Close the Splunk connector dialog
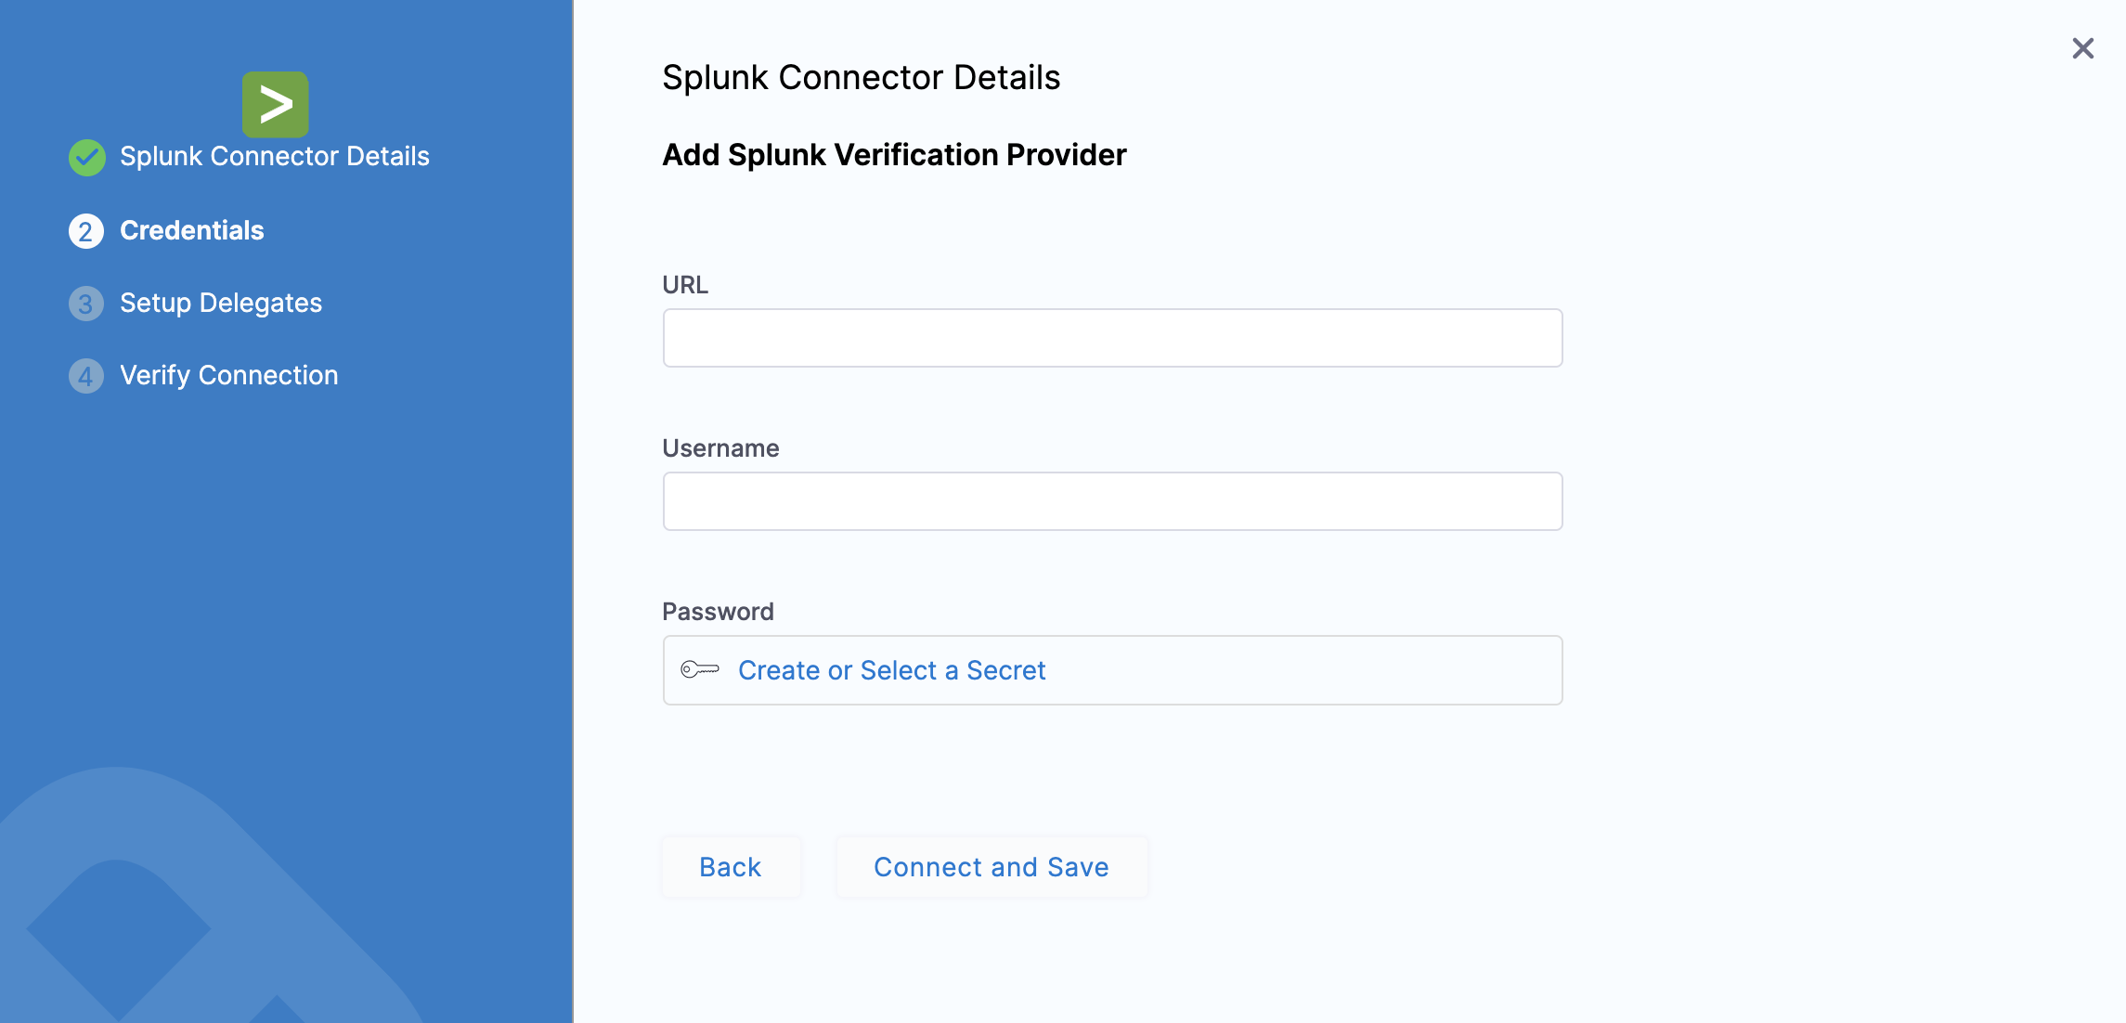The width and height of the screenshot is (2126, 1023). point(2082,48)
